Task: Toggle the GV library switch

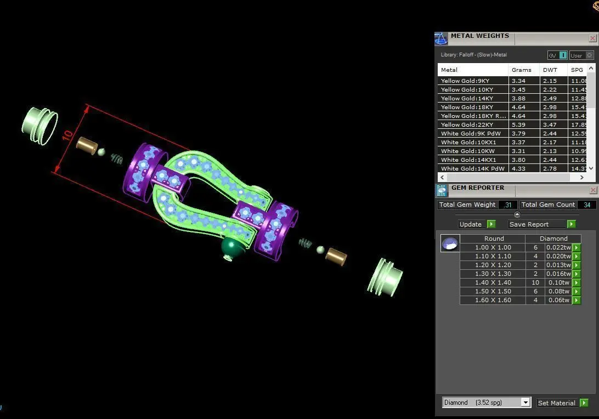Action: click(557, 55)
